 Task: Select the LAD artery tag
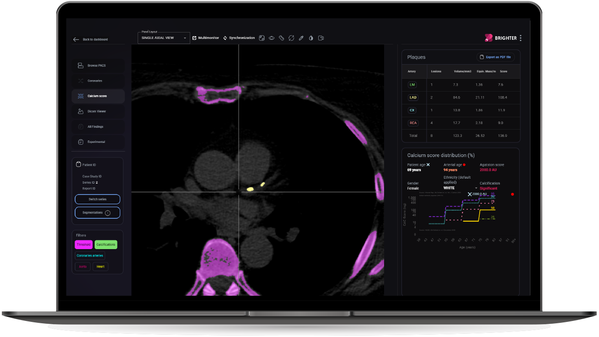tap(413, 98)
